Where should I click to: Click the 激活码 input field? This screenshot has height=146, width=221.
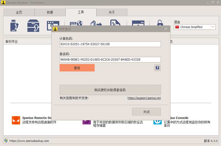click(110, 60)
